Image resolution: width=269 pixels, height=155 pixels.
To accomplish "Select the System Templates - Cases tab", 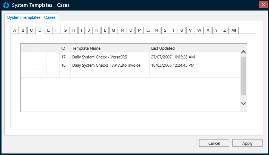I will [x=31, y=17].
